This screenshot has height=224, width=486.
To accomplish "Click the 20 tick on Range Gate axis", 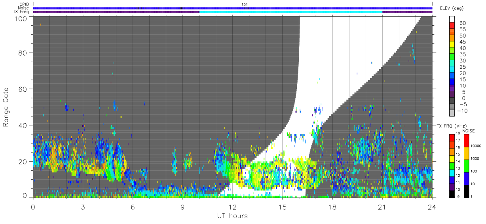I will (x=23, y=161).
